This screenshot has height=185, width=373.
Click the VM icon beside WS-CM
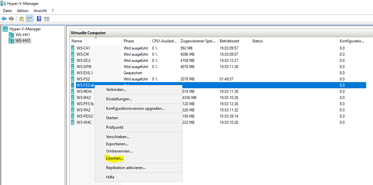72,54
